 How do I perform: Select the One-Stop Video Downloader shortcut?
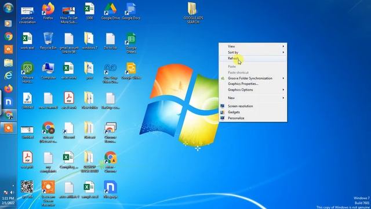pyautogui.click(x=110, y=74)
